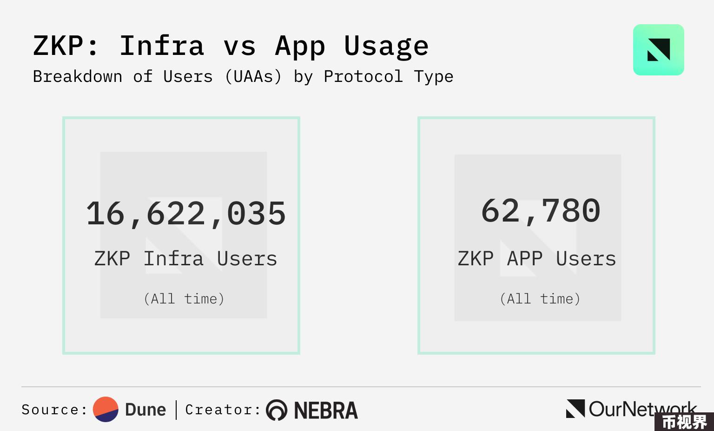Select the 16,622,035 figure
Image resolution: width=714 pixels, height=431 pixels.
pyautogui.click(x=186, y=214)
